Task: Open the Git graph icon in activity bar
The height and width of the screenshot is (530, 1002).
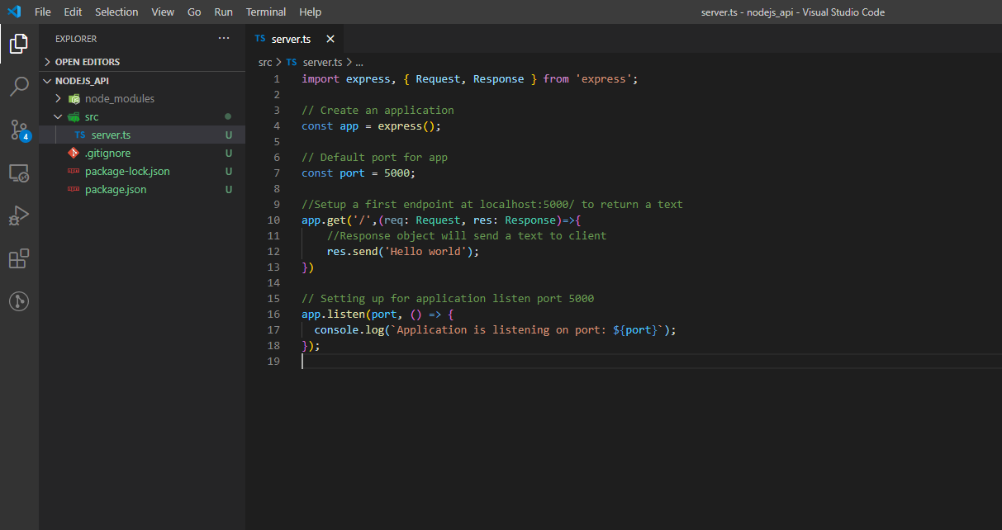Action: click(x=19, y=301)
